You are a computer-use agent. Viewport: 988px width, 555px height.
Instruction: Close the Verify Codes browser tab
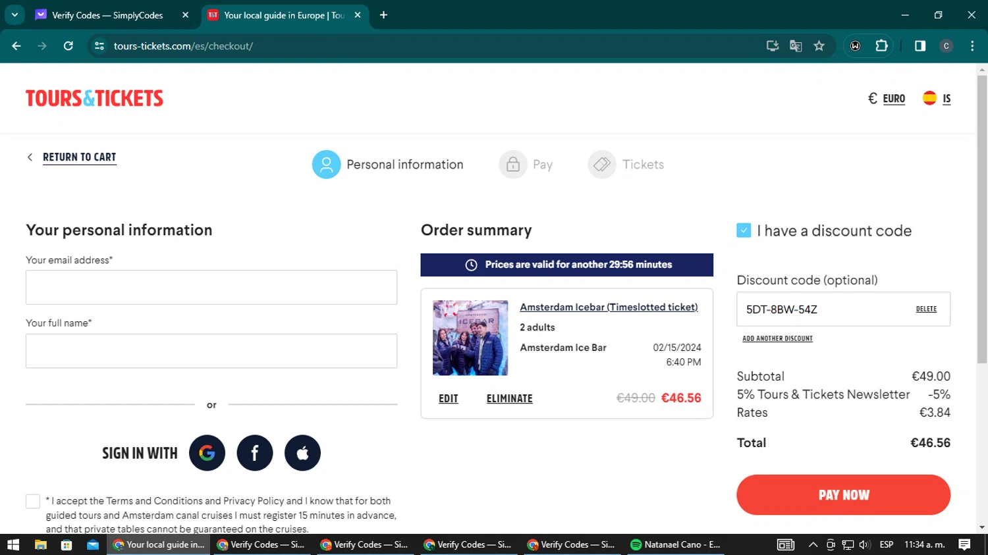click(x=185, y=15)
